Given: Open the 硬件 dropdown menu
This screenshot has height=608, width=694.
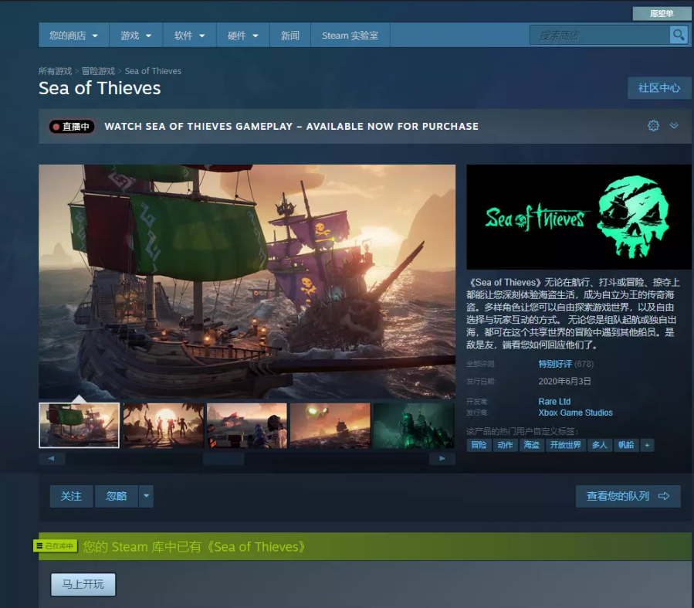Looking at the screenshot, I should 242,36.
